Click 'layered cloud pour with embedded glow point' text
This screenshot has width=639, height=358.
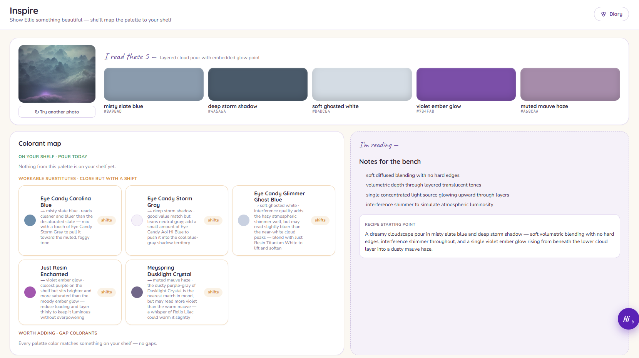click(x=210, y=58)
